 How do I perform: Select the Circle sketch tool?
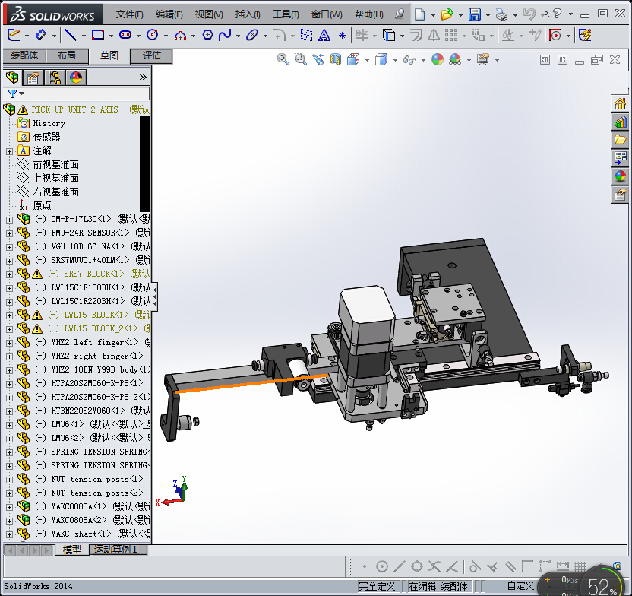coord(152,35)
